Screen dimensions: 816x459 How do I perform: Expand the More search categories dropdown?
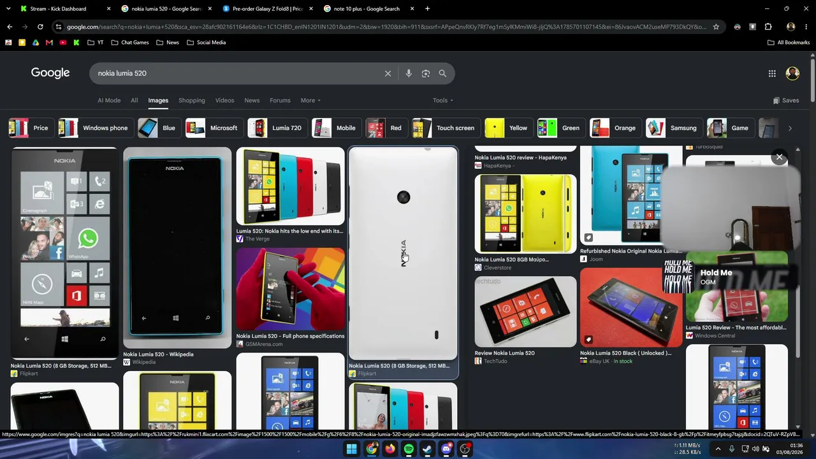310,100
